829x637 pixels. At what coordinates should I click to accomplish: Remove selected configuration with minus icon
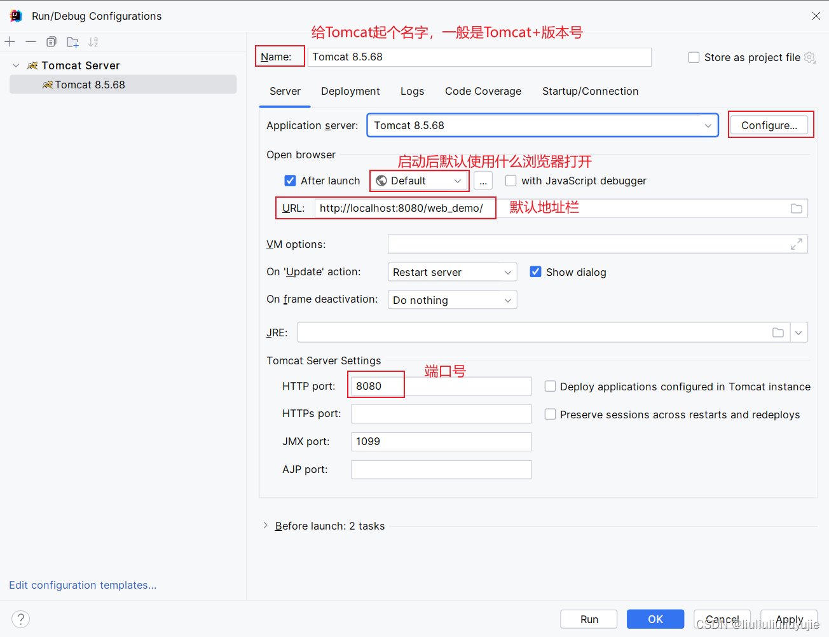pos(31,42)
